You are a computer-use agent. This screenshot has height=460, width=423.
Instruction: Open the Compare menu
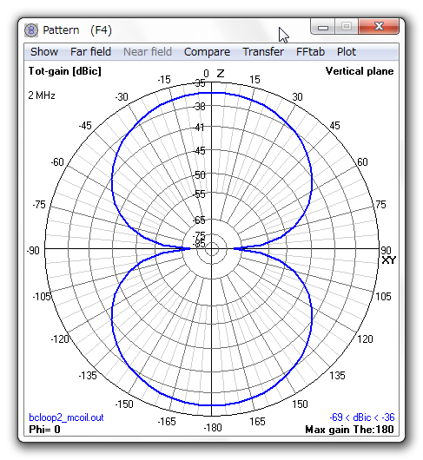click(x=207, y=52)
